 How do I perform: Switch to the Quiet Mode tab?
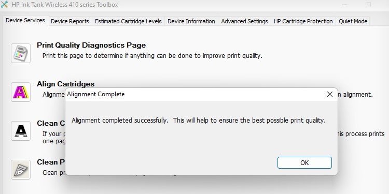coord(353,21)
